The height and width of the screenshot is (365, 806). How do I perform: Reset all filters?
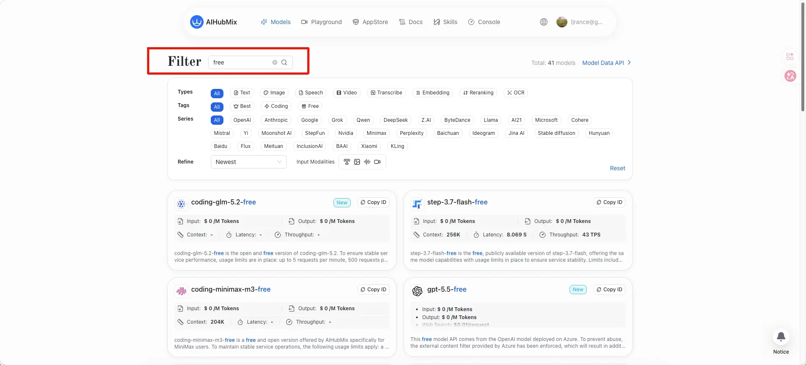(x=618, y=168)
